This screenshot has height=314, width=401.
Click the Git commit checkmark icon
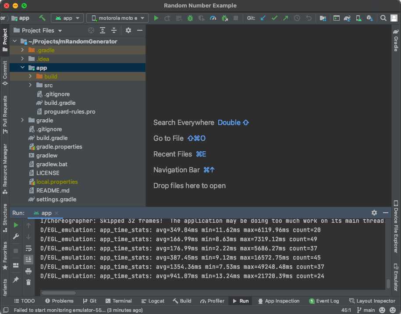274,18
